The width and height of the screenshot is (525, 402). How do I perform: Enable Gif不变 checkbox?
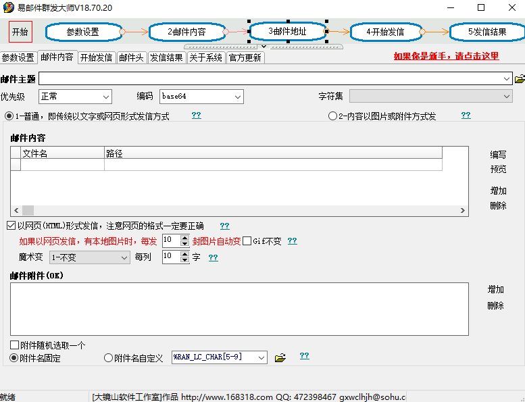click(x=247, y=241)
